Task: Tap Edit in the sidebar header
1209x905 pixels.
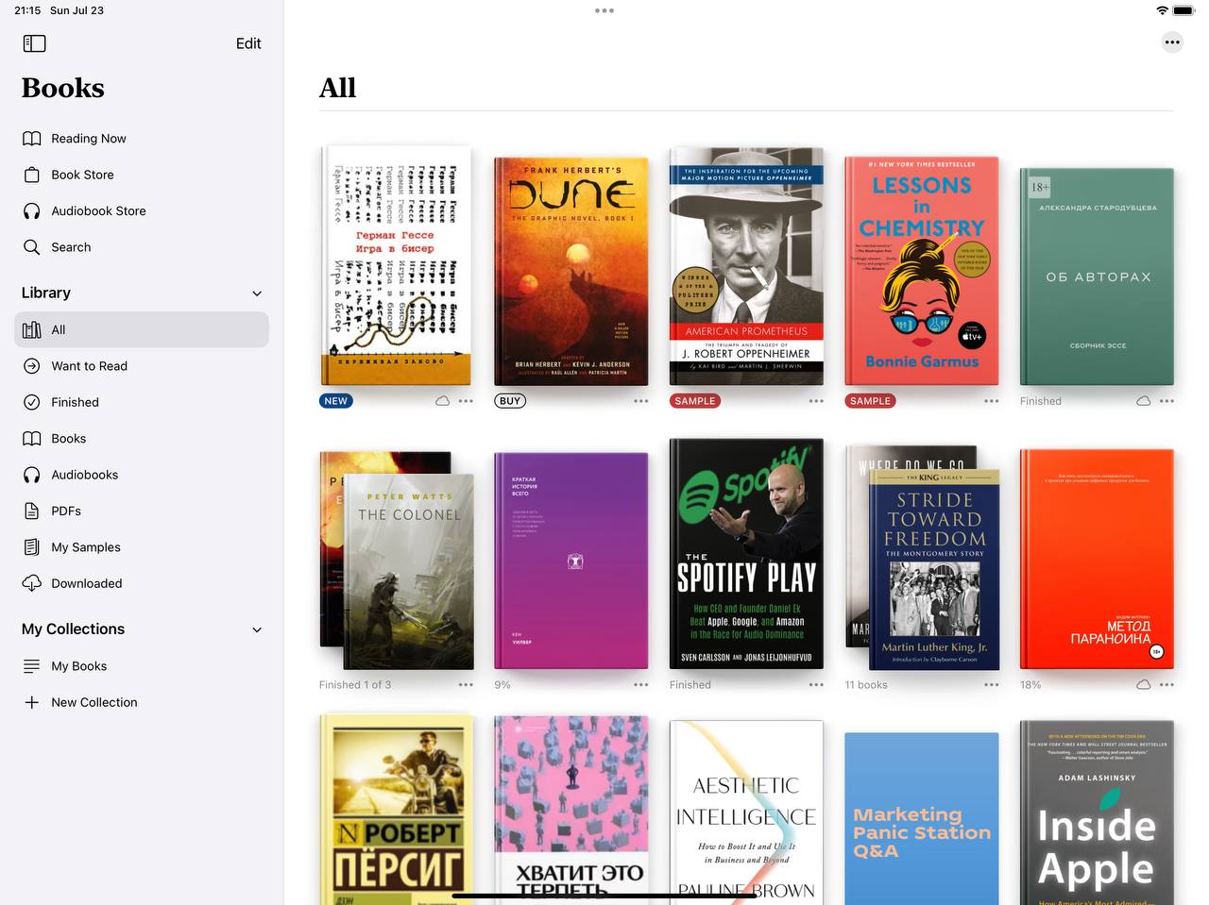Action: pos(248,43)
